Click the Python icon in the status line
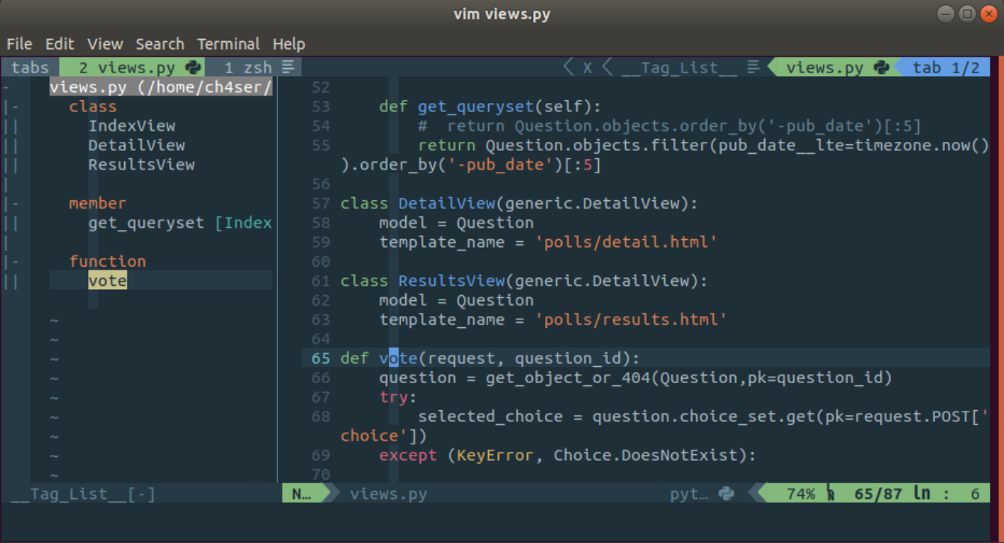This screenshot has height=543, width=1004. click(726, 493)
